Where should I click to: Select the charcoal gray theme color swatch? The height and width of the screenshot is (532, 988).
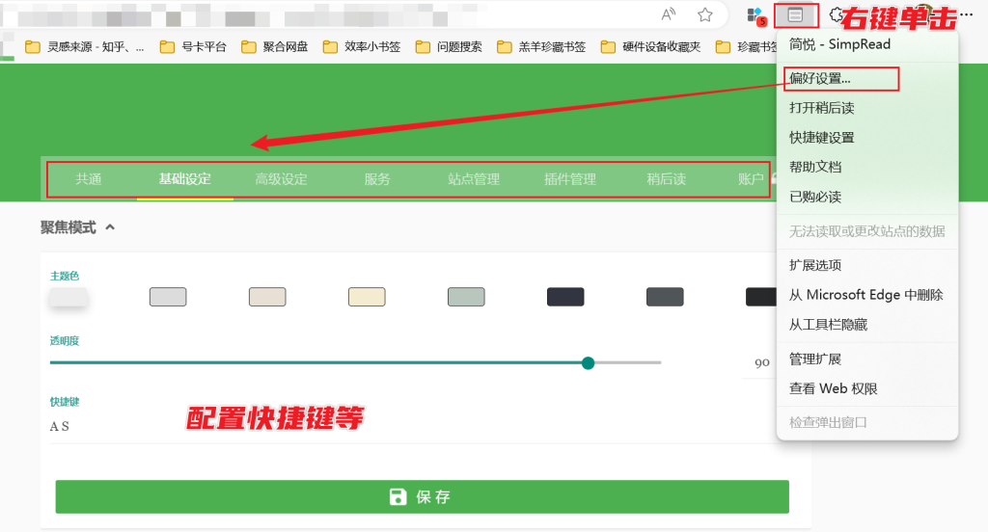click(665, 297)
